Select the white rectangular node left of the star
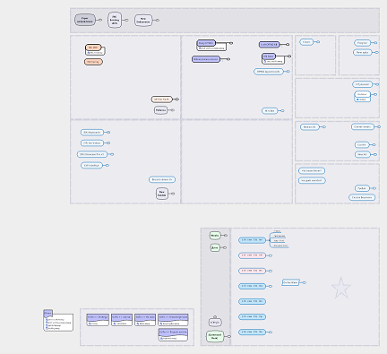The height and width of the screenshot is (354, 387). click(290, 282)
